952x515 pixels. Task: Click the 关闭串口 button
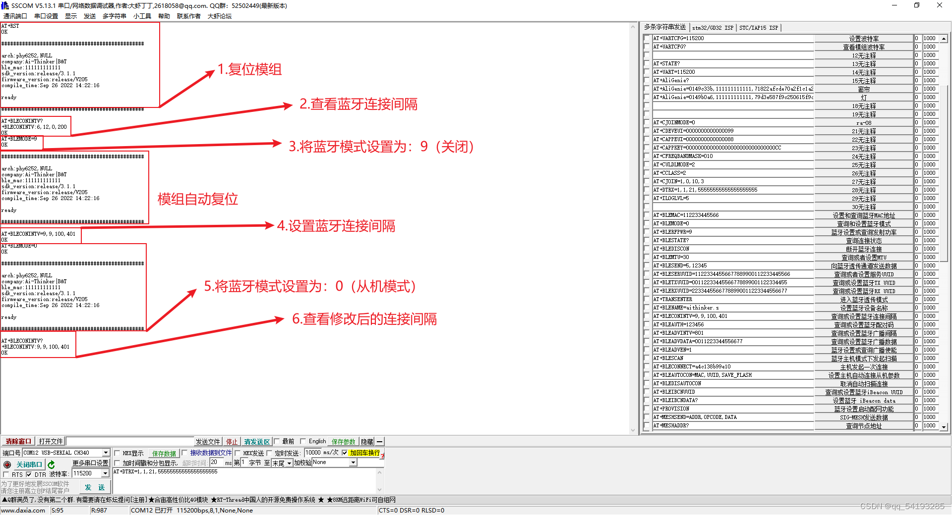pyautogui.click(x=29, y=464)
